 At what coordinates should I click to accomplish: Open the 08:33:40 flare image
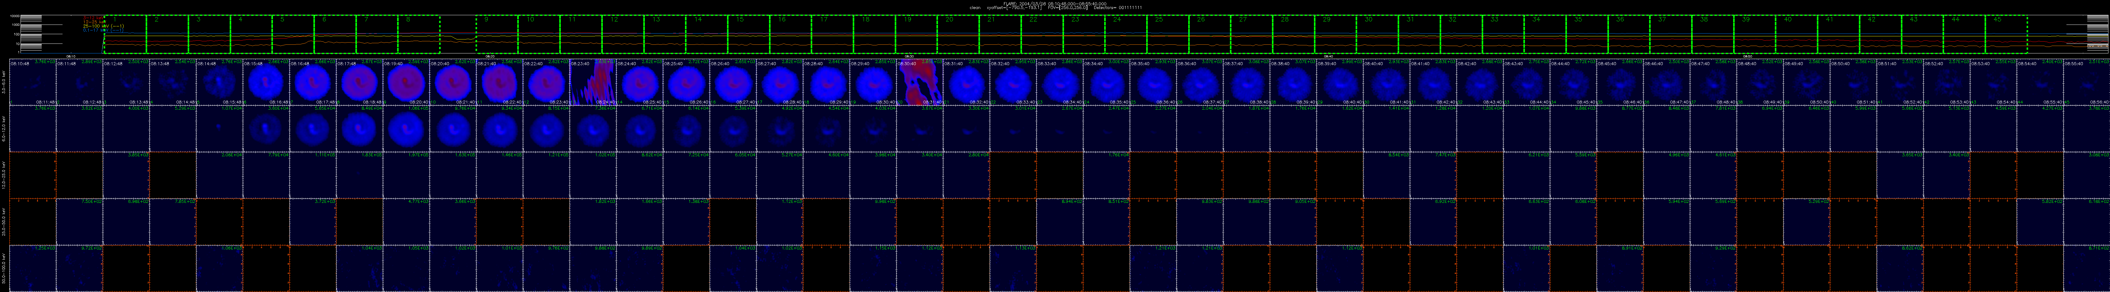[x=1060, y=82]
